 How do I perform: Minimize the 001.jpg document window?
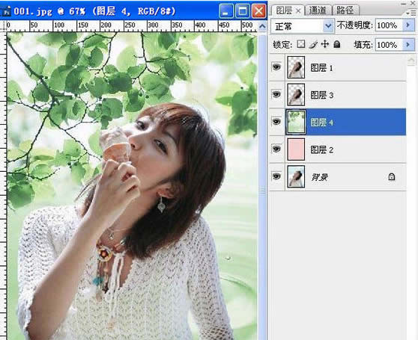[226, 11]
